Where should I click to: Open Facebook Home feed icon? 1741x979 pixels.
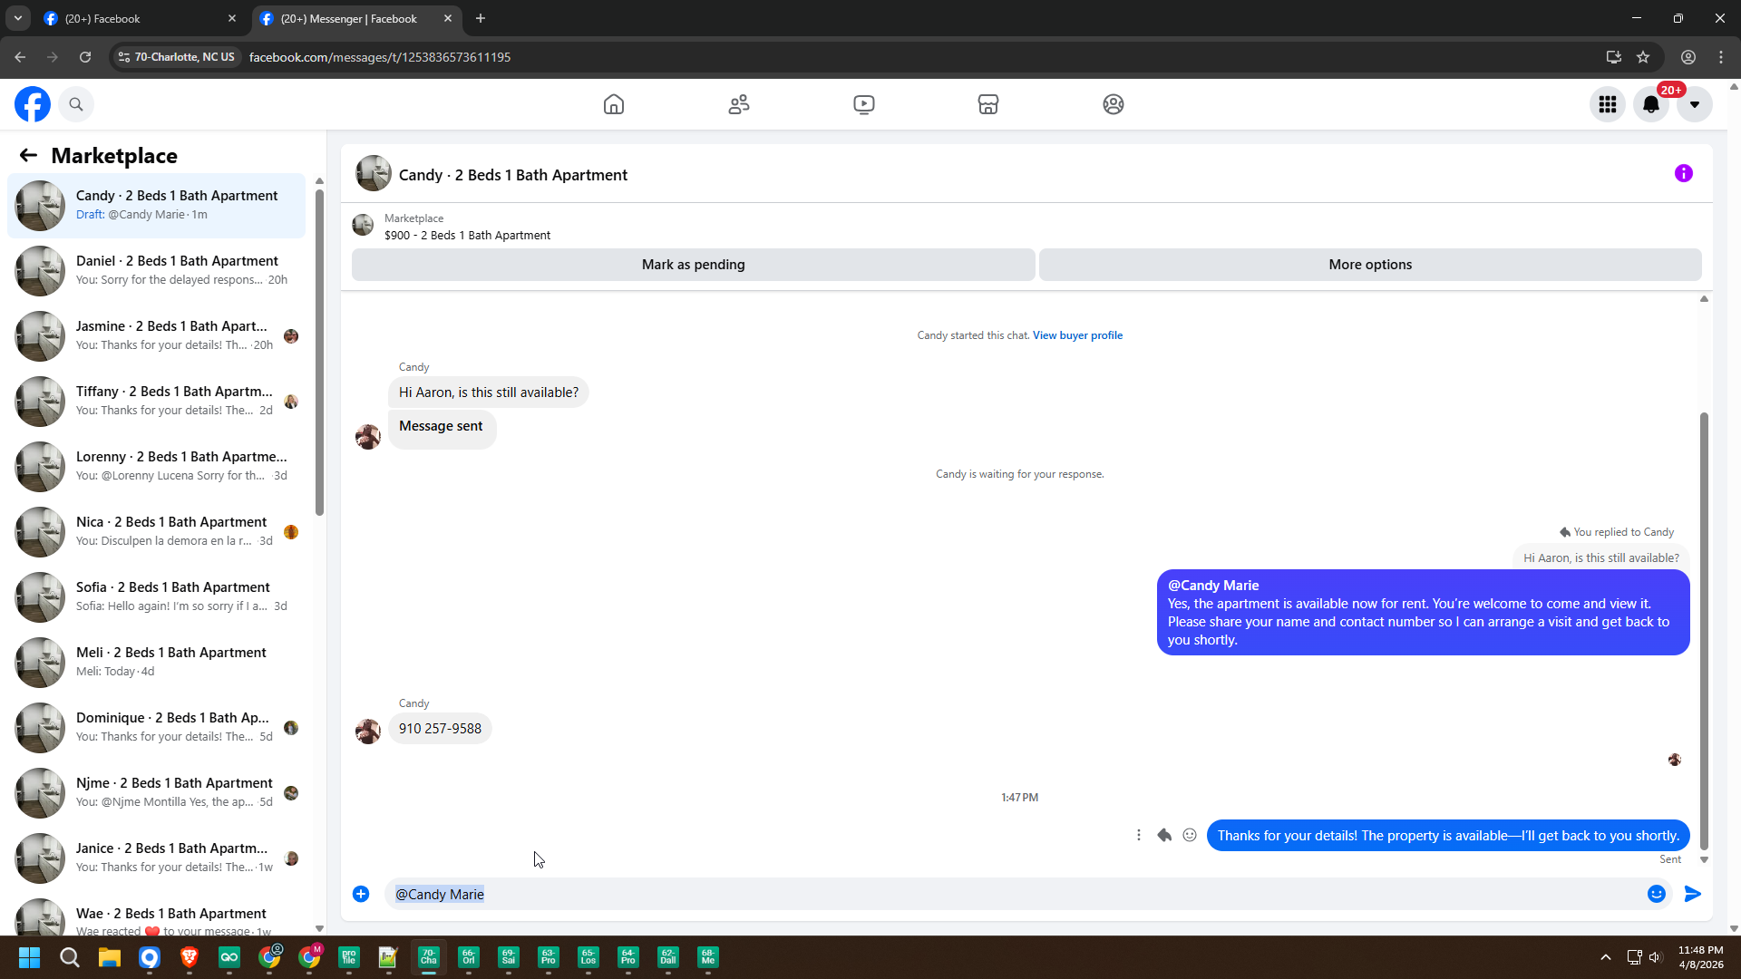point(614,104)
